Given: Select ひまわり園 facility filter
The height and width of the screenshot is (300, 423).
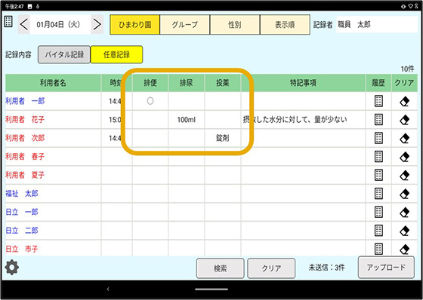Looking at the screenshot, I should pos(135,25).
